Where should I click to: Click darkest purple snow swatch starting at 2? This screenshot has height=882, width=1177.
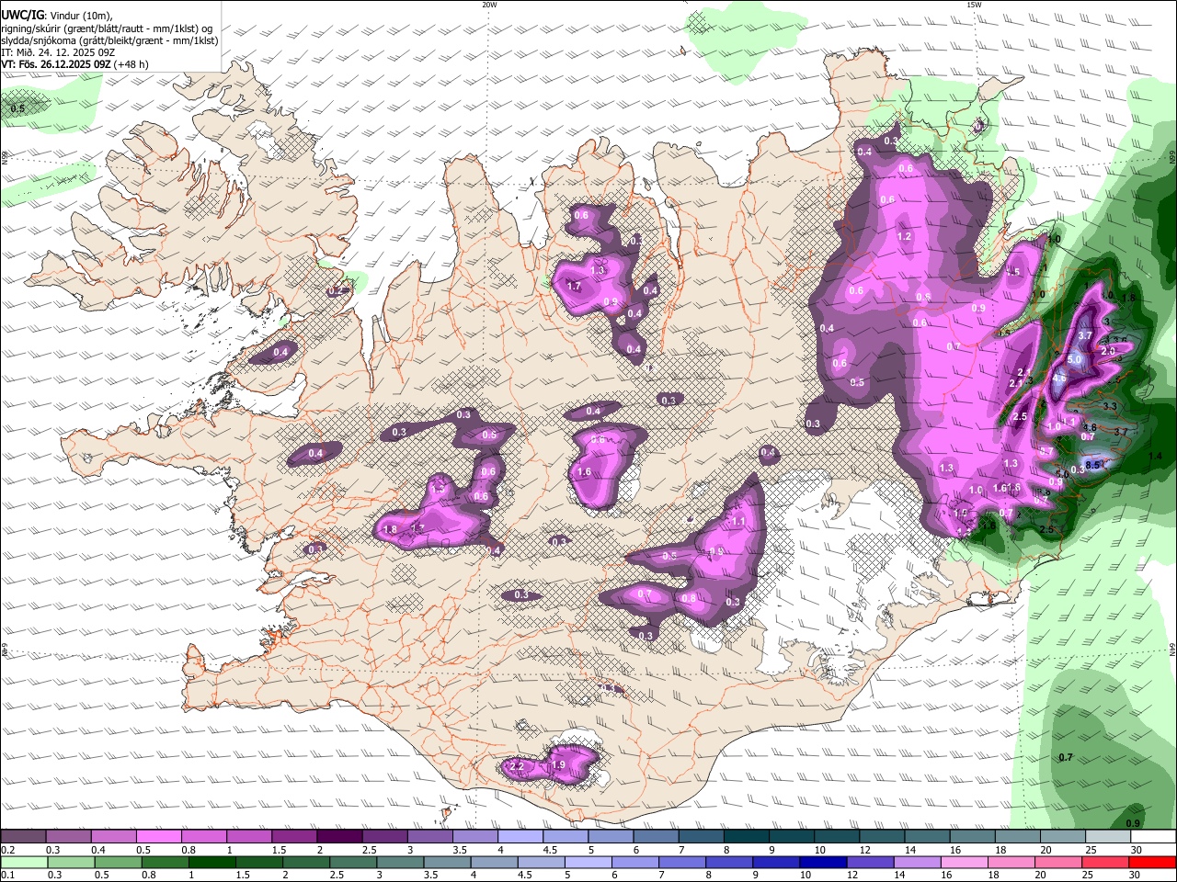[340, 837]
